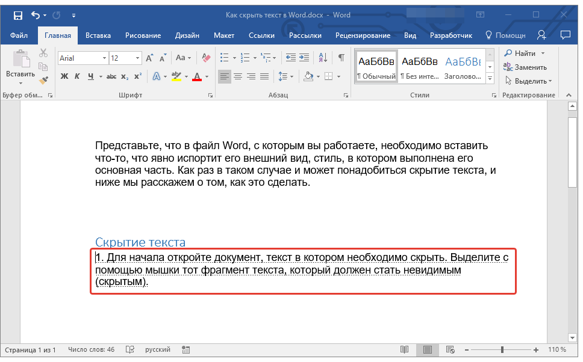The image size is (583, 362).
Task: Select Print Layout view
Action: (428, 350)
